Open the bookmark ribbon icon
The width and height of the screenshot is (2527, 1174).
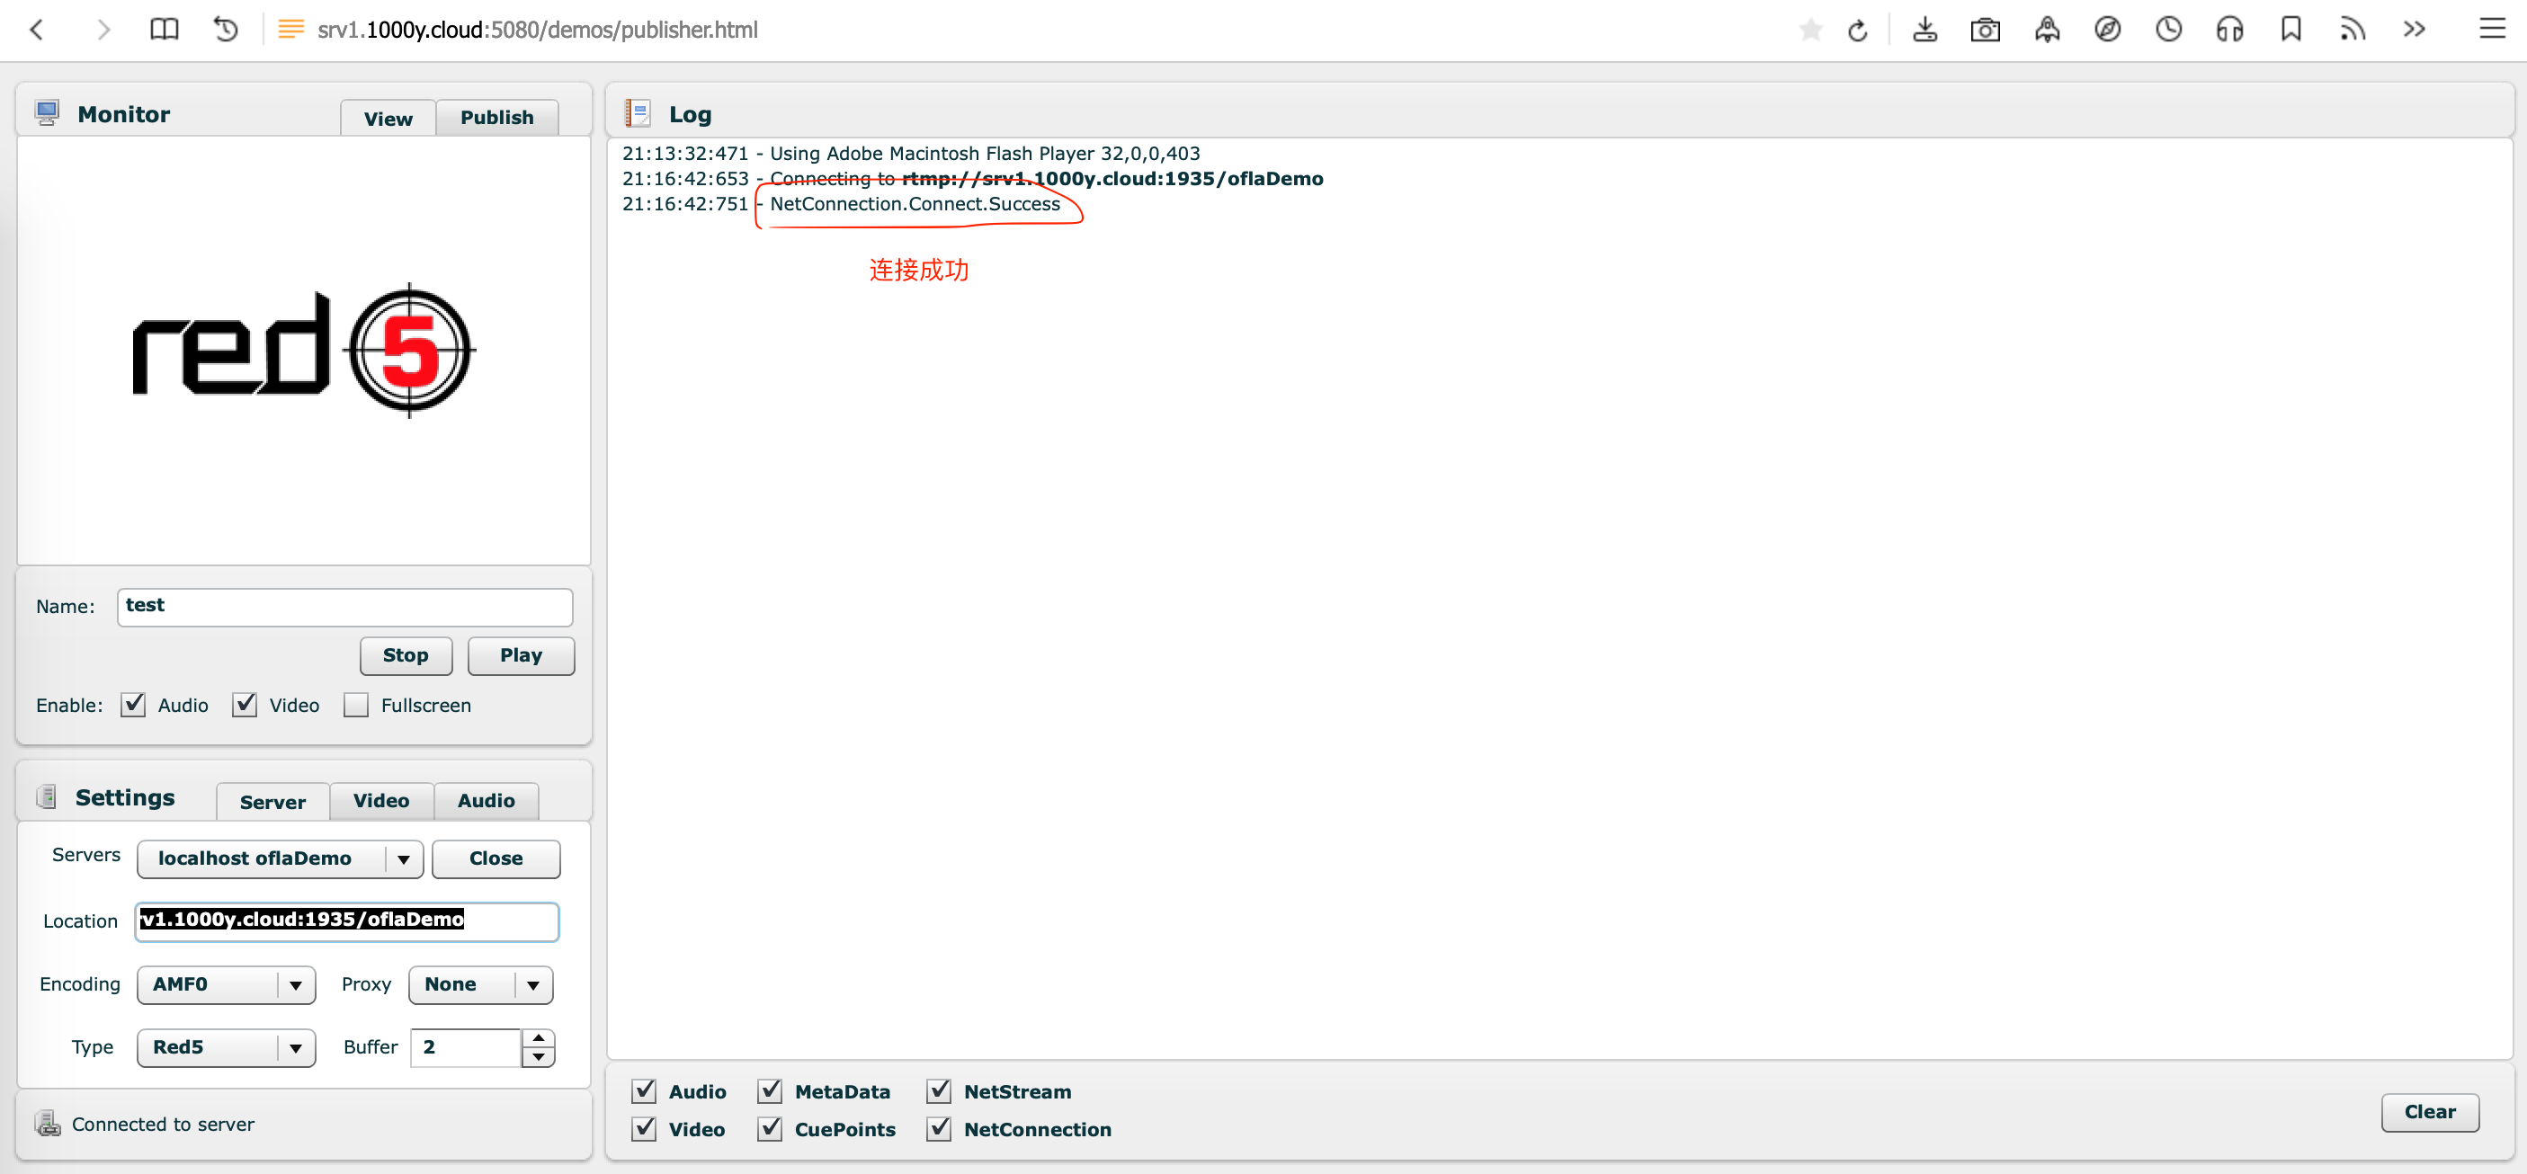coord(2290,30)
